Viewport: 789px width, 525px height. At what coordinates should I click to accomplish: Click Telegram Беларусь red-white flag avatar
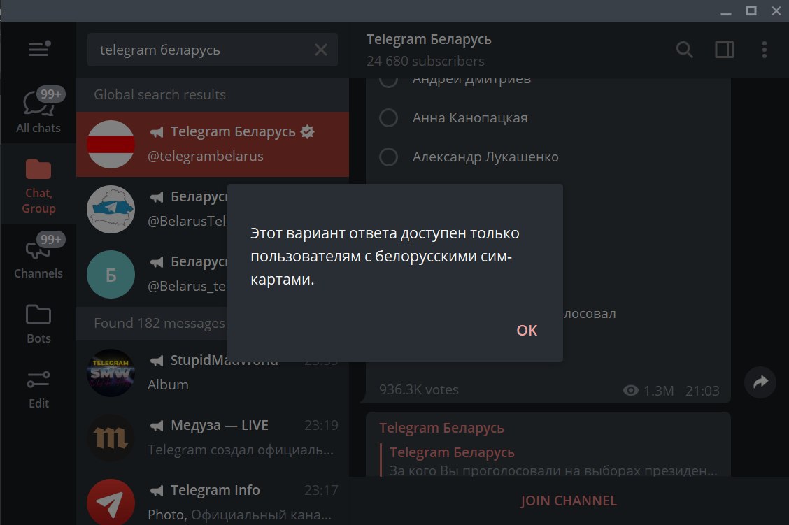point(111,144)
